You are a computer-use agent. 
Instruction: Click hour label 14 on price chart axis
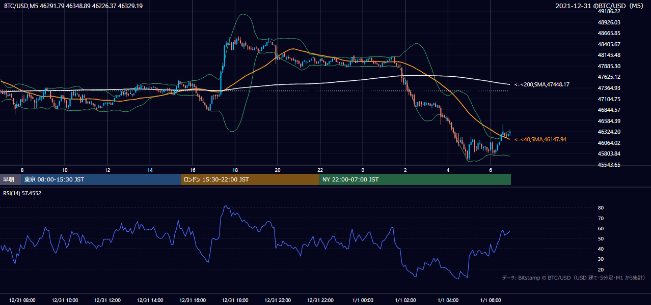150,170
